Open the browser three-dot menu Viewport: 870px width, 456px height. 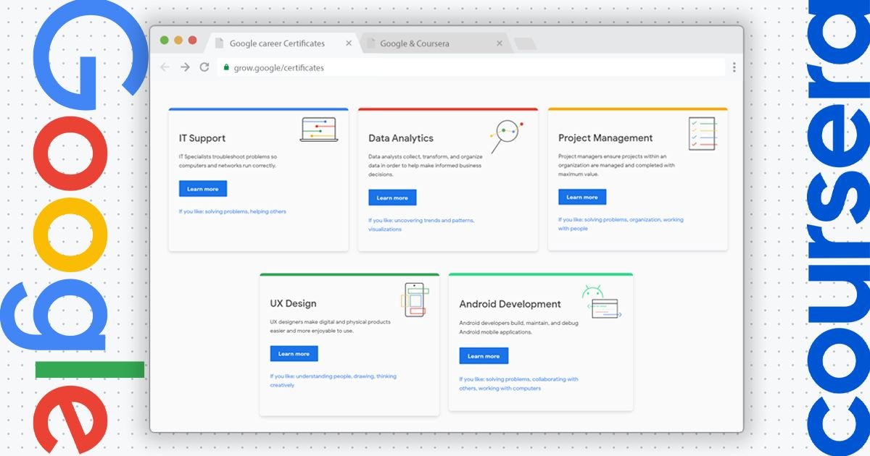coord(734,67)
